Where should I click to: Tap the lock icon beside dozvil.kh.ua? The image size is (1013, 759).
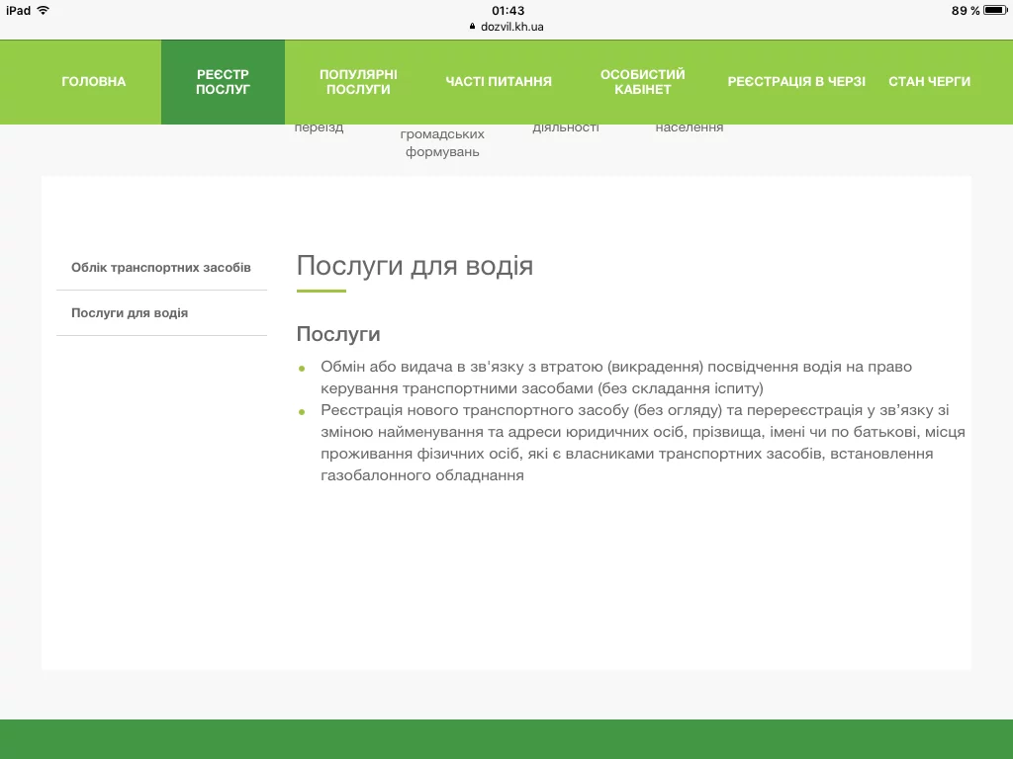[x=473, y=27]
